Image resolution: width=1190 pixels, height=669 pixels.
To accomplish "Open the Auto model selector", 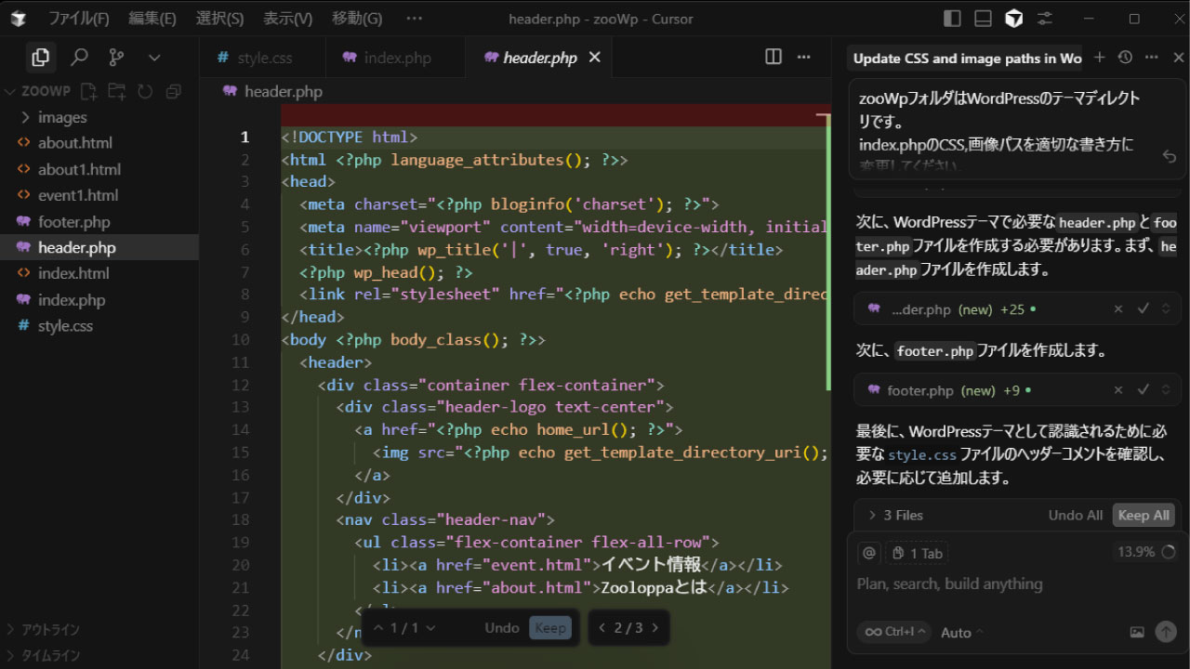I will 962,633.
